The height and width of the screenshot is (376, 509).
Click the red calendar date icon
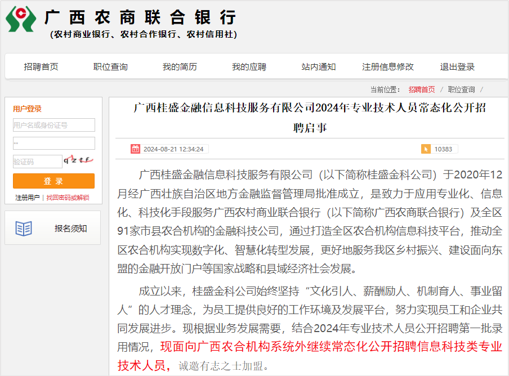pyautogui.click(x=135, y=149)
